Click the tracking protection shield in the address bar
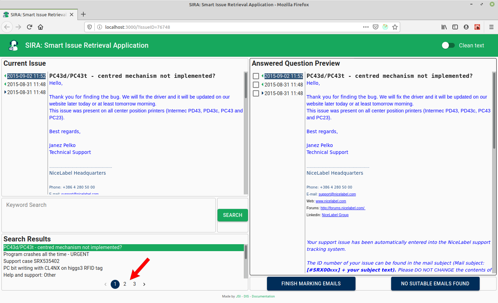 [89, 27]
